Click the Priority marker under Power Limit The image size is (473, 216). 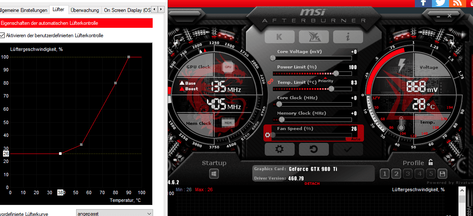(325, 80)
